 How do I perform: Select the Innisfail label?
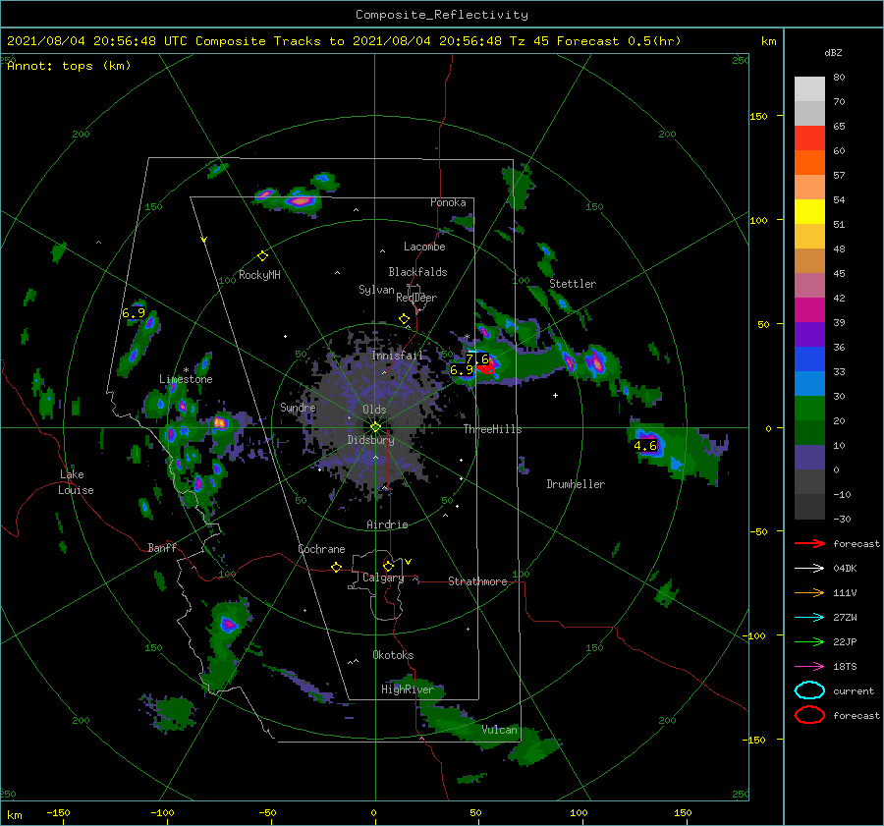pos(398,356)
